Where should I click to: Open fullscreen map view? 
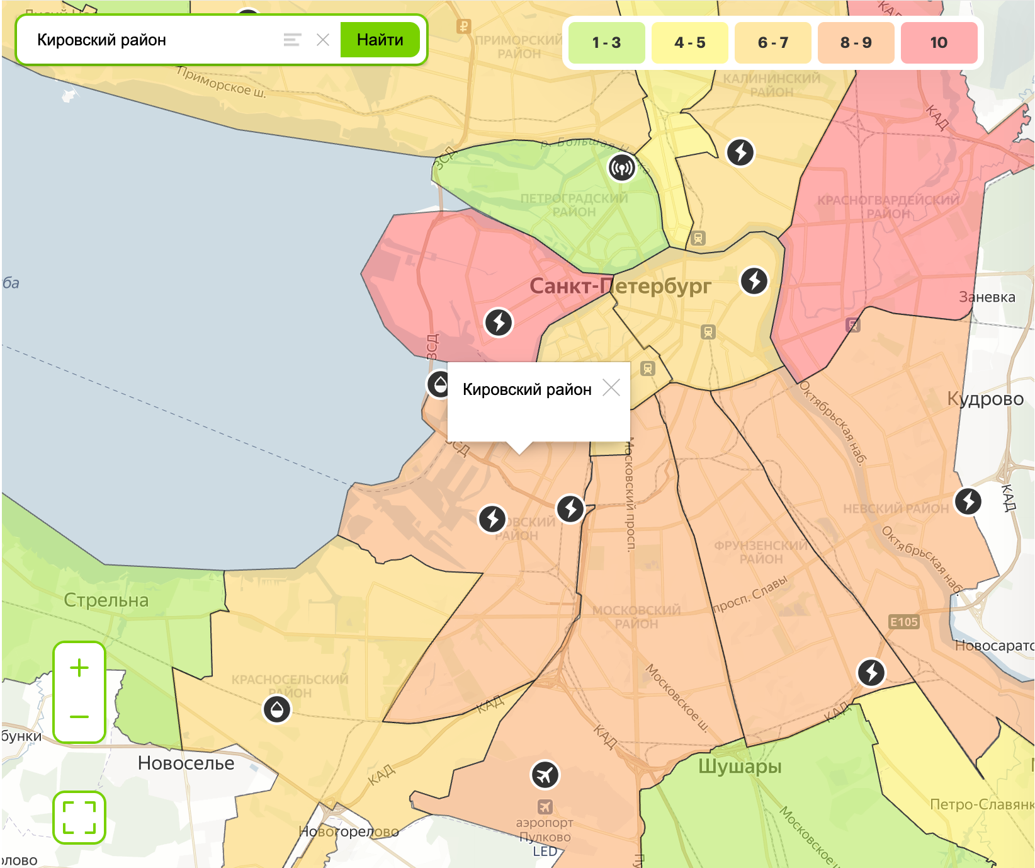click(x=79, y=818)
